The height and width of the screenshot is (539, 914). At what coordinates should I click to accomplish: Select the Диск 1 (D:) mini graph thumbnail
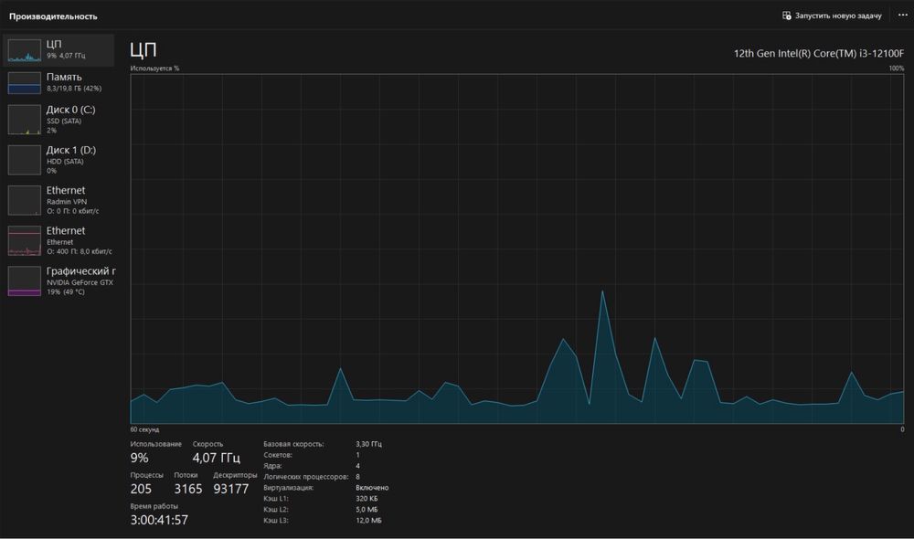coord(25,160)
